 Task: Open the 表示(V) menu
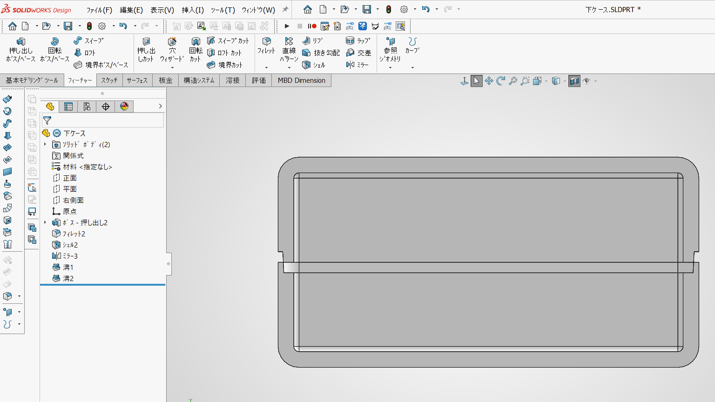pos(162,10)
